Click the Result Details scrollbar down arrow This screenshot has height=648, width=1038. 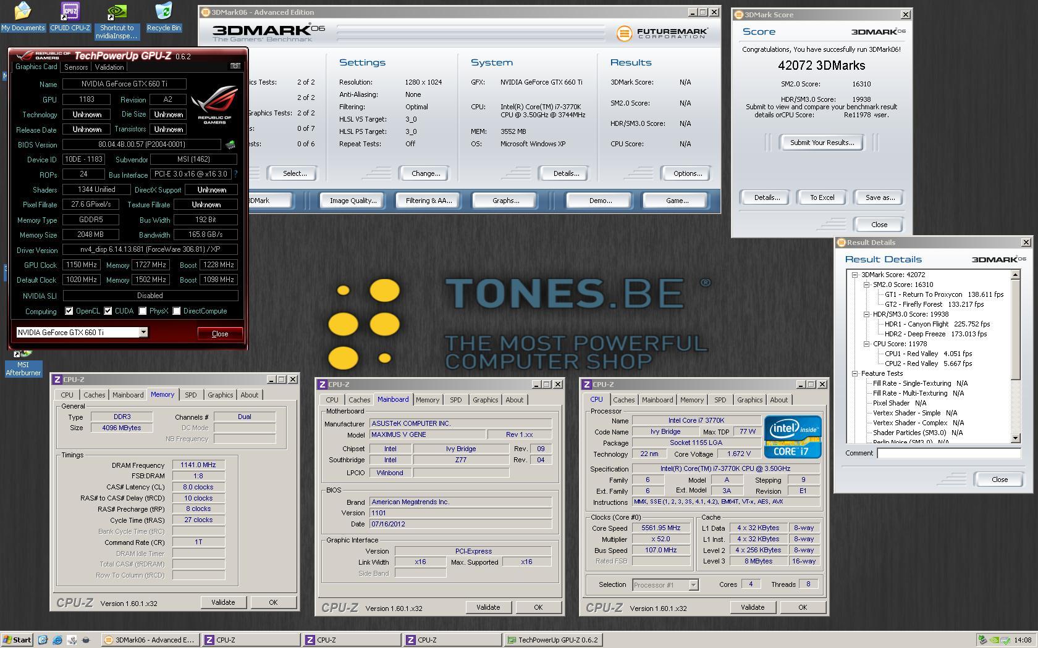pos(1015,438)
